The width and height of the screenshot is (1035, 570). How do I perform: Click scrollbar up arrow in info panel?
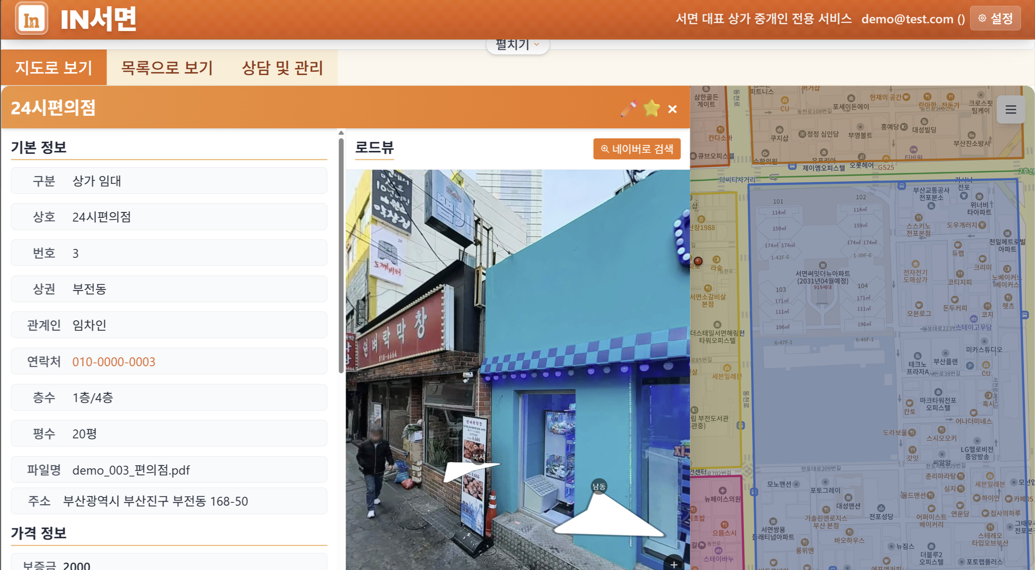pos(341,133)
